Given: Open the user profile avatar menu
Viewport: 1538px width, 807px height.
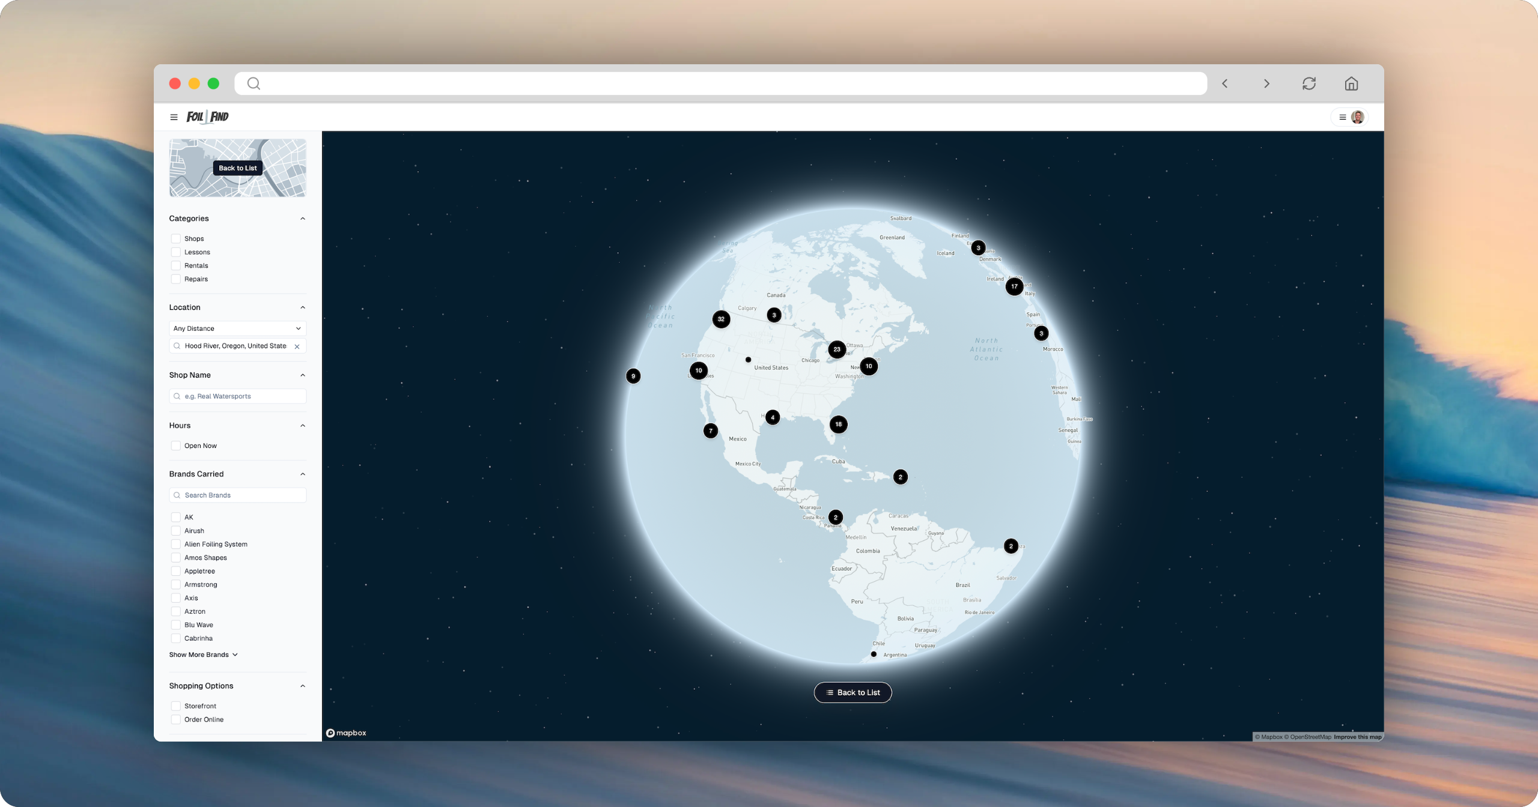Looking at the screenshot, I should [1357, 117].
